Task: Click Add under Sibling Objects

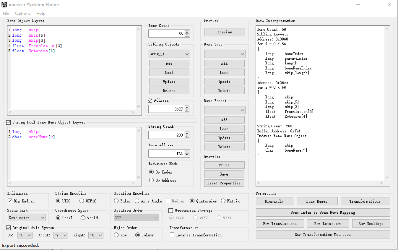Action: 169,63
